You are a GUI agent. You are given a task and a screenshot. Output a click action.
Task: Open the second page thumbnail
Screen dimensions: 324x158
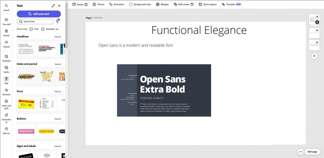click(x=314, y=33)
